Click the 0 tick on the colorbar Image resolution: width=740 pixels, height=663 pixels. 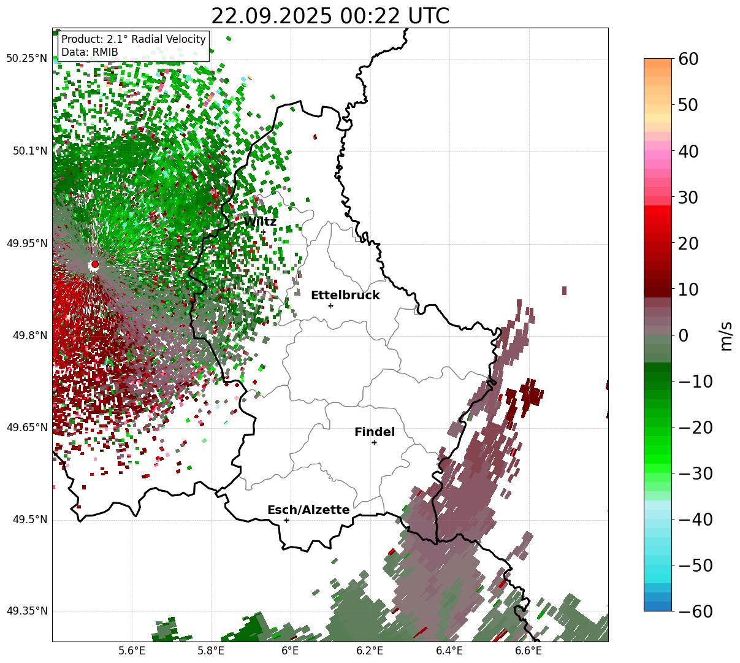[684, 335]
